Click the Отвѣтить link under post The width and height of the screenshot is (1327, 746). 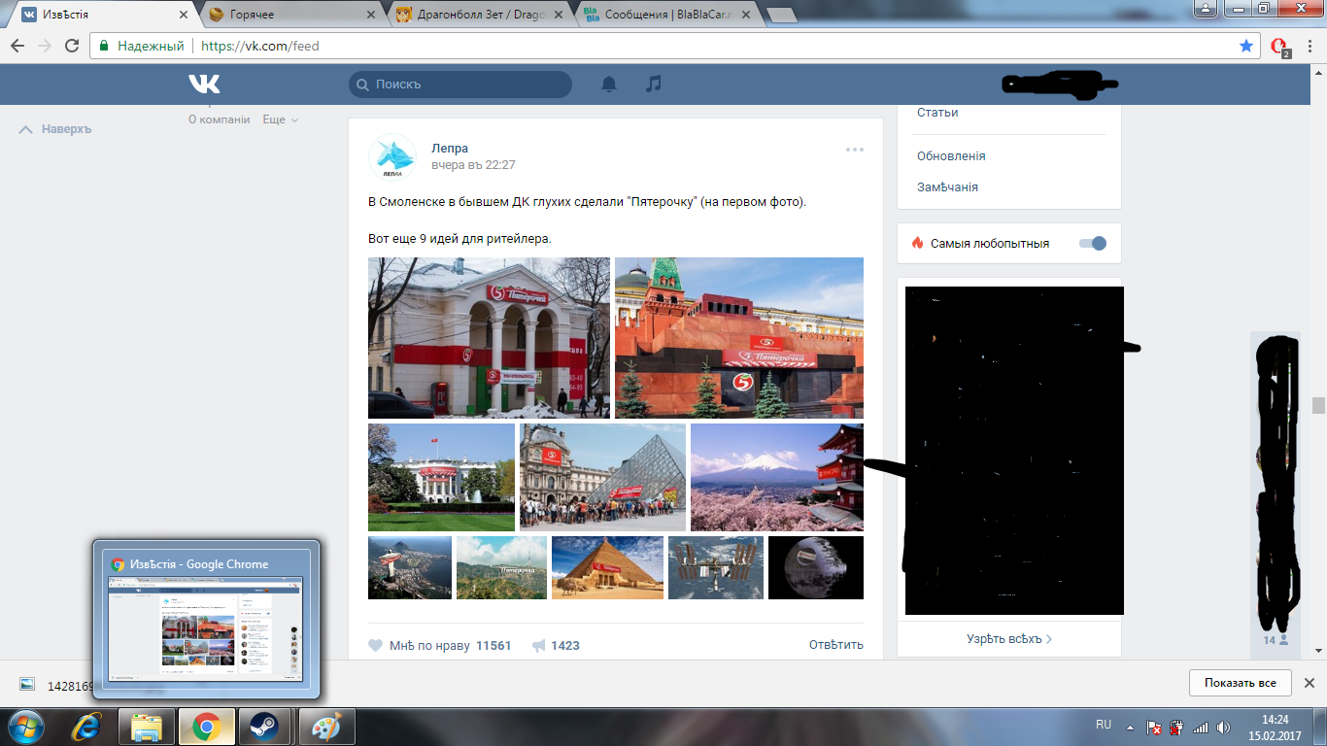(x=835, y=645)
